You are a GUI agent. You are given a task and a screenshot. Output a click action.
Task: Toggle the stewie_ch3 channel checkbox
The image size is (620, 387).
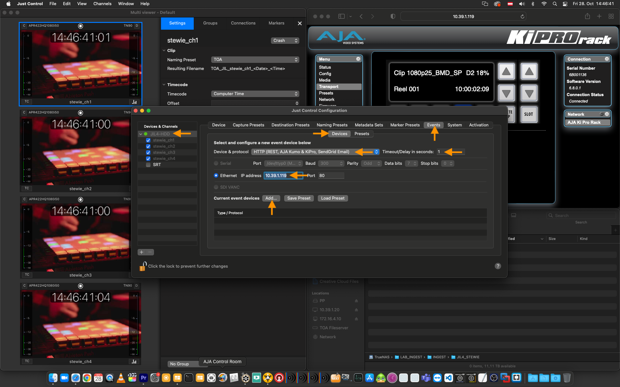point(148,153)
